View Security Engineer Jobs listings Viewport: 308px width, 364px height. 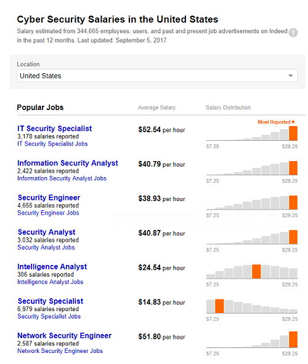tap(48, 213)
